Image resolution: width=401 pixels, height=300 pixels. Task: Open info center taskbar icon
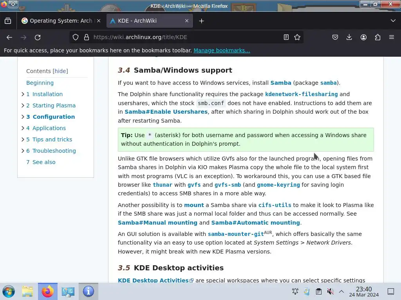click(88, 291)
